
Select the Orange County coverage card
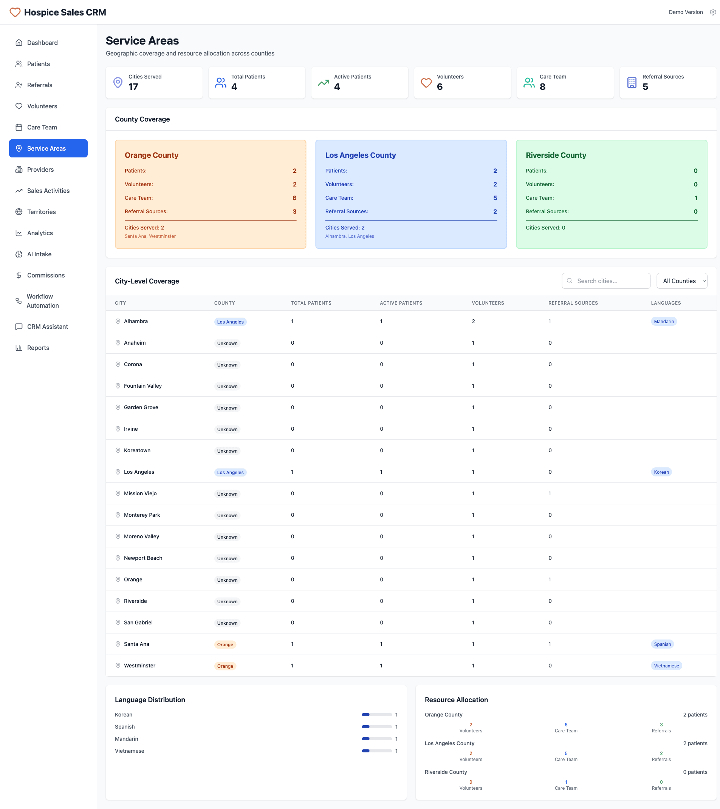click(211, 194)
